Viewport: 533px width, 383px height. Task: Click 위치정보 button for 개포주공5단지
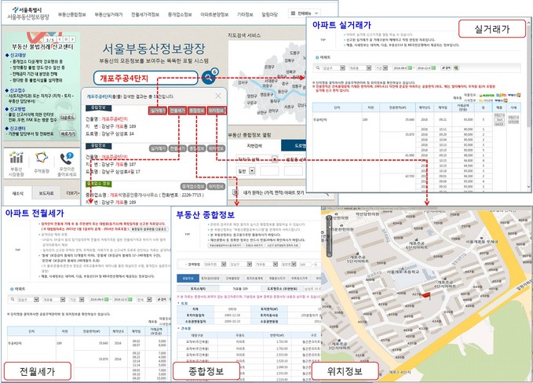(217, 148)
